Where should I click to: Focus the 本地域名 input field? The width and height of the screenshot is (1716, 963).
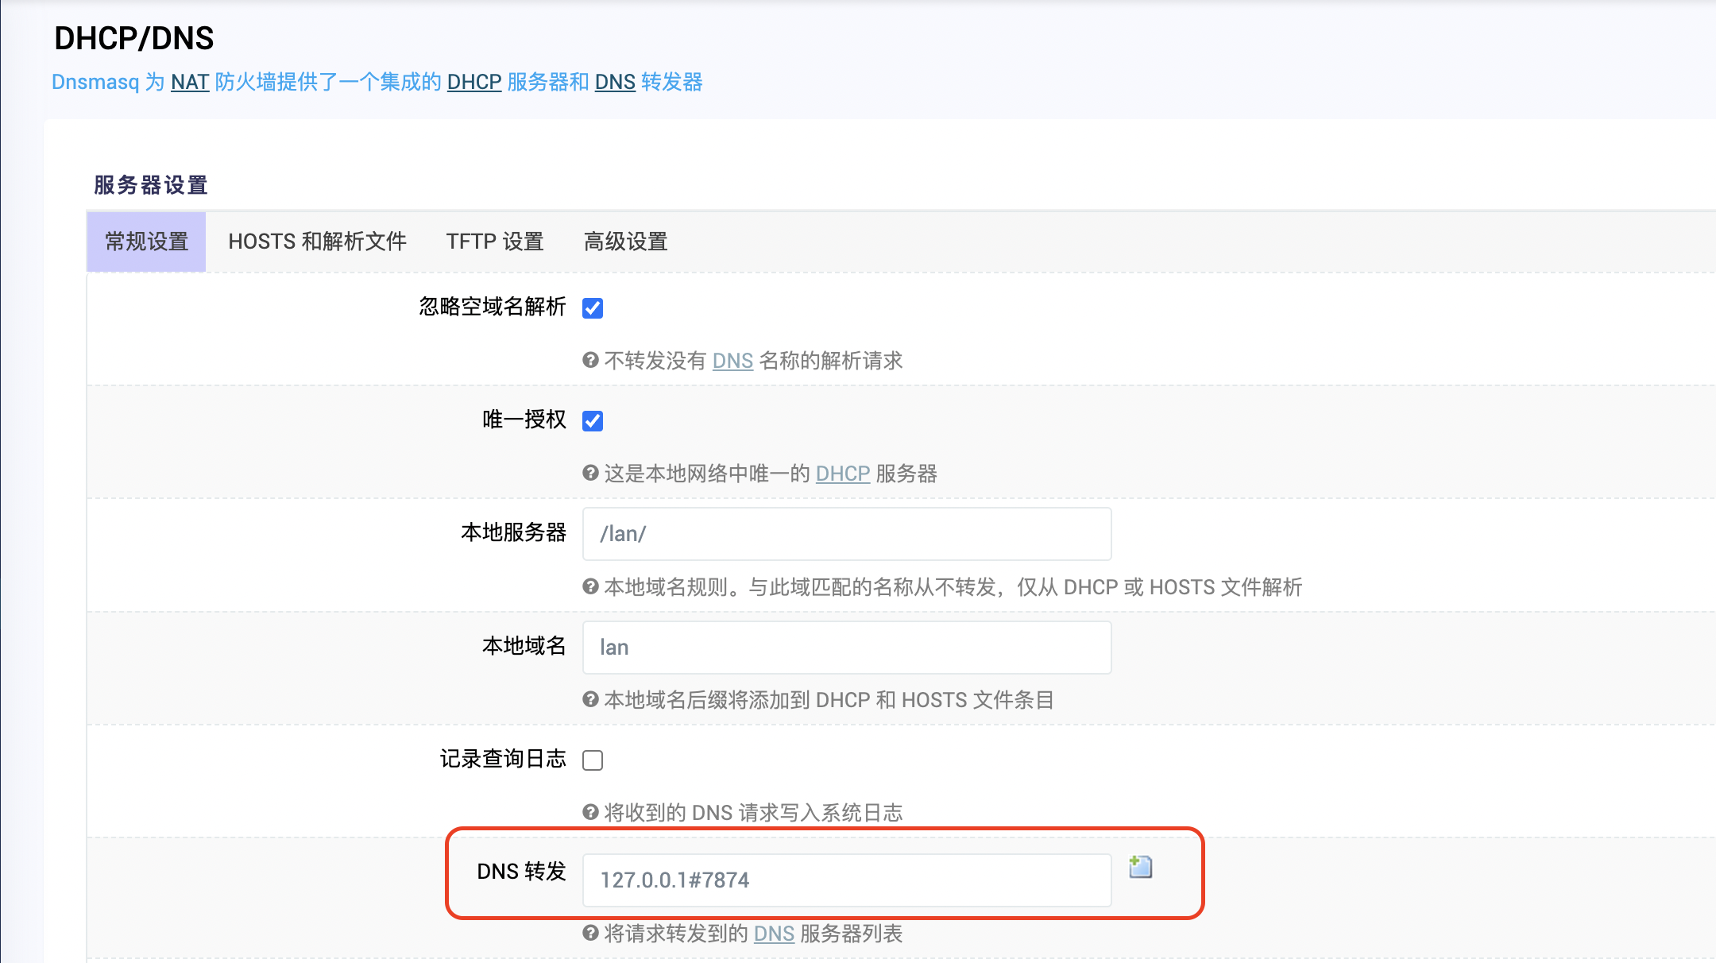coord(846,647)
